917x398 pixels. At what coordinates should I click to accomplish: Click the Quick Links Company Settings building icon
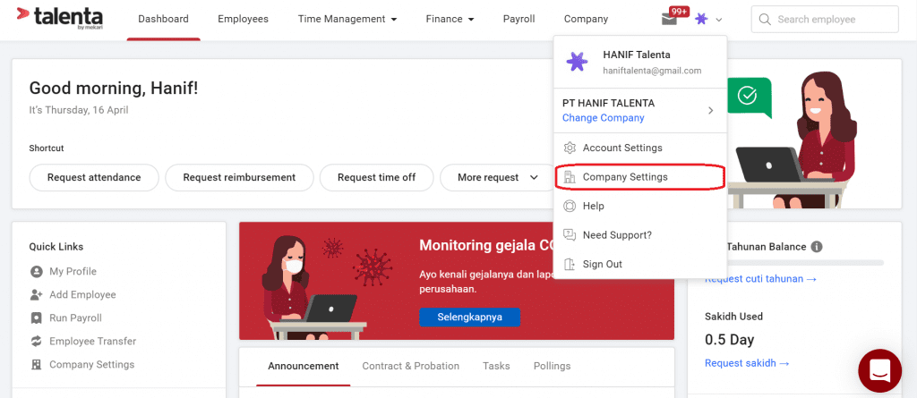pos(36,365)
